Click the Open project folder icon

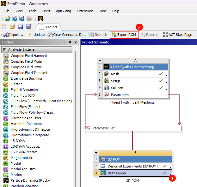pos(12,27)
